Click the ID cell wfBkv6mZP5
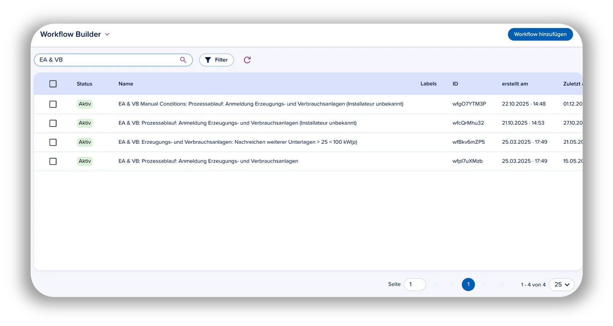 point(469,142)
